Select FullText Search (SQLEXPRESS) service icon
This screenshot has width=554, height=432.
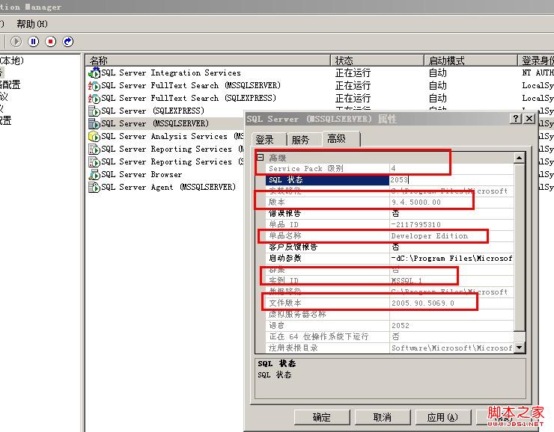coord(94,98)
